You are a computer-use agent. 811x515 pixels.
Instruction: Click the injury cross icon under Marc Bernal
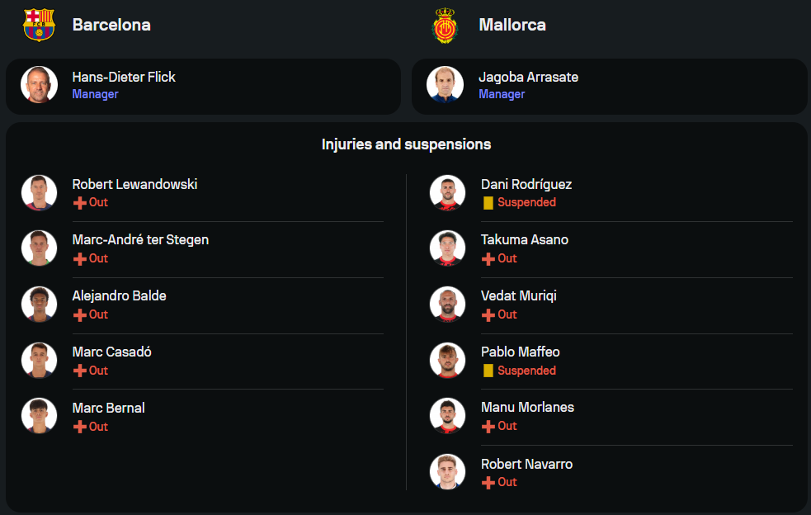tap(80, 427)
